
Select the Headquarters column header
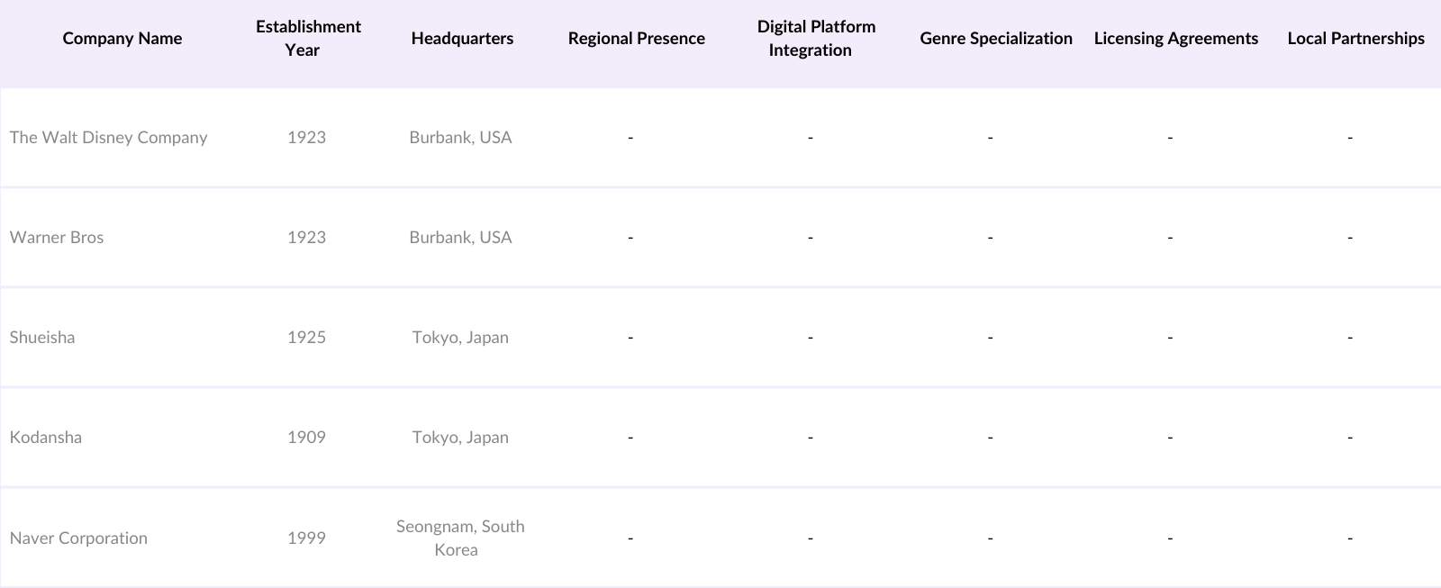click(462, 39)
